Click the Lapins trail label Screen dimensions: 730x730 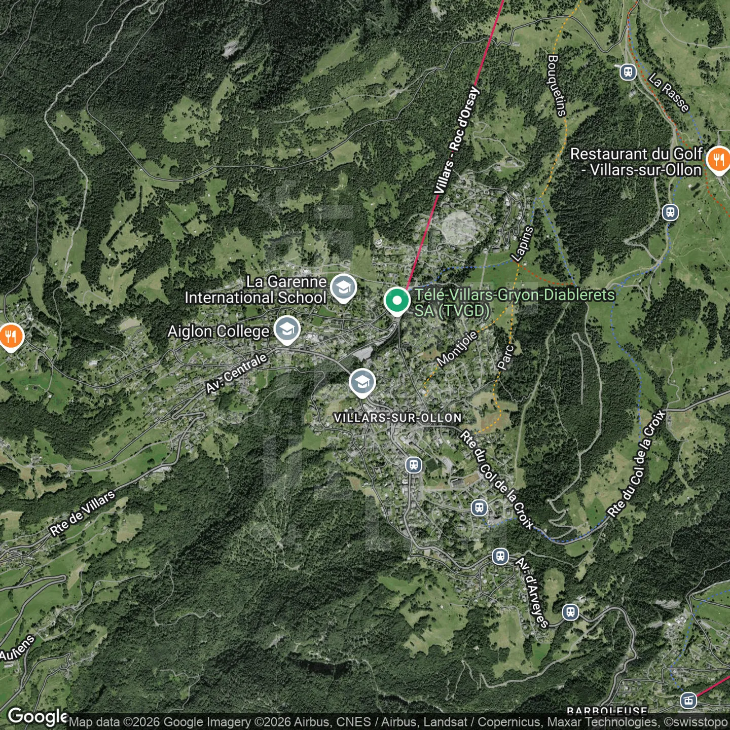tap(523, 244)
